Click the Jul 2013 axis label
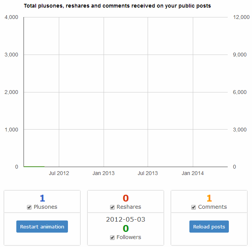The image size is (252, 247). (x=148, y=173)
